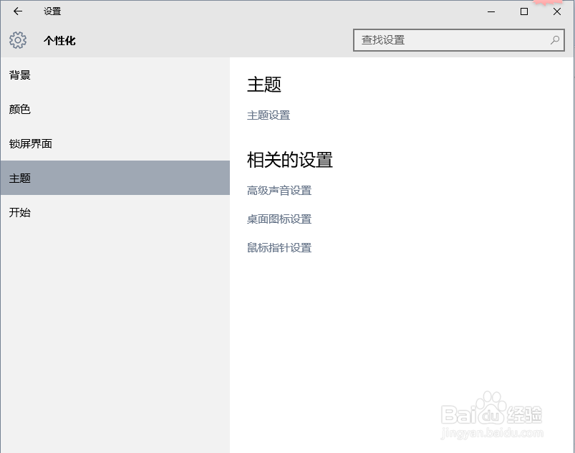Switch to 背景 settings page
The height and width of the screenshot is (453, 575).
pyautogui.click(x=20, y=75)
